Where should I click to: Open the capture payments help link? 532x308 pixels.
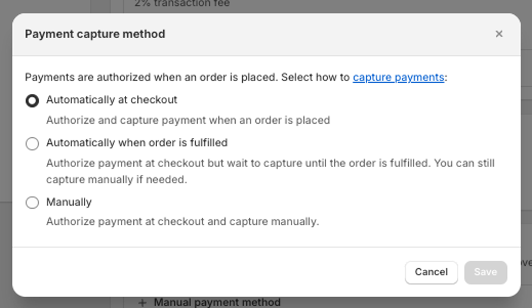point(398,77)
